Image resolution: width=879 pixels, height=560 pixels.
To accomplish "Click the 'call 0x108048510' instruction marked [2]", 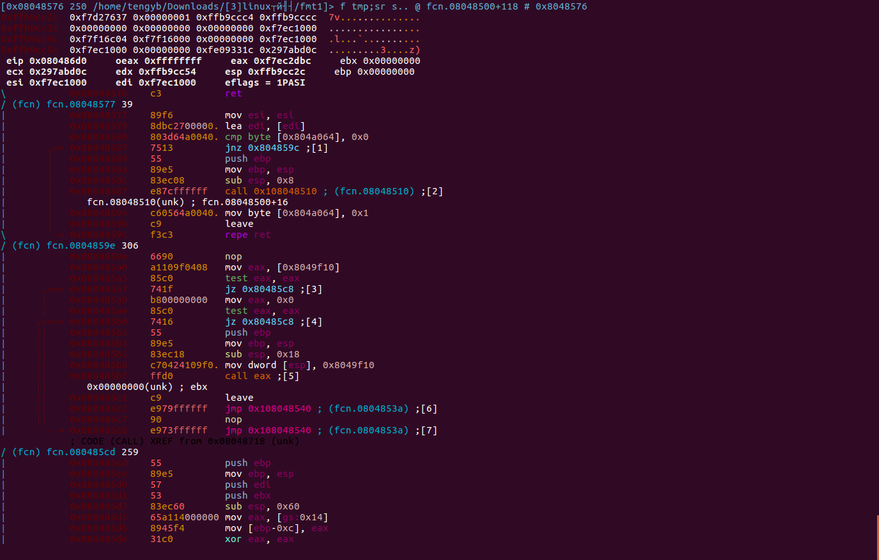I will tap(334, 191).
